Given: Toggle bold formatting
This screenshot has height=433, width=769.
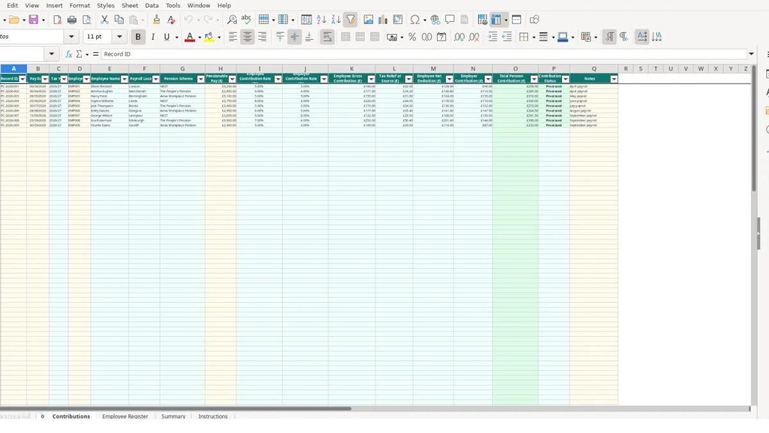Looking at the screenshot, I should 138,37.
